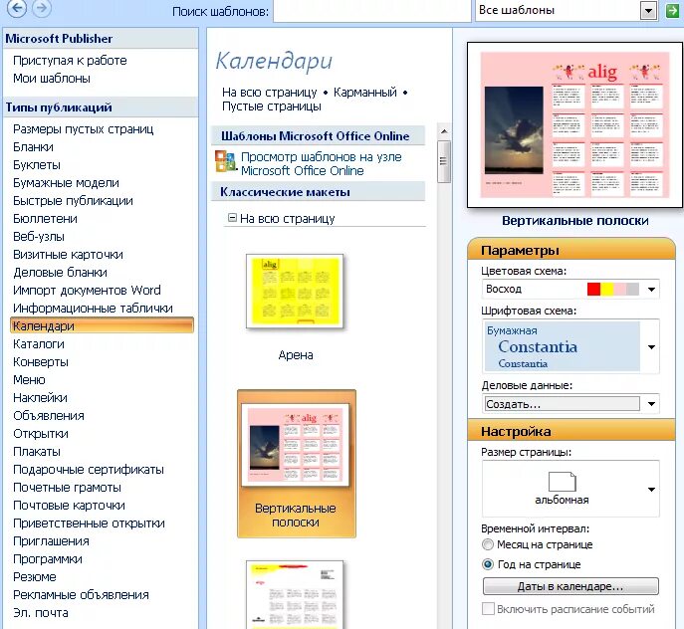684x629 pixels.
Task: Select 'Бумажные модели' in the list
Action: (x=66, y=183)
